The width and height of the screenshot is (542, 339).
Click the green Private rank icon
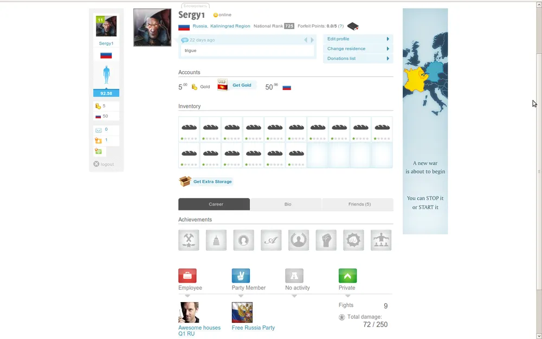[x=347, y=276]
